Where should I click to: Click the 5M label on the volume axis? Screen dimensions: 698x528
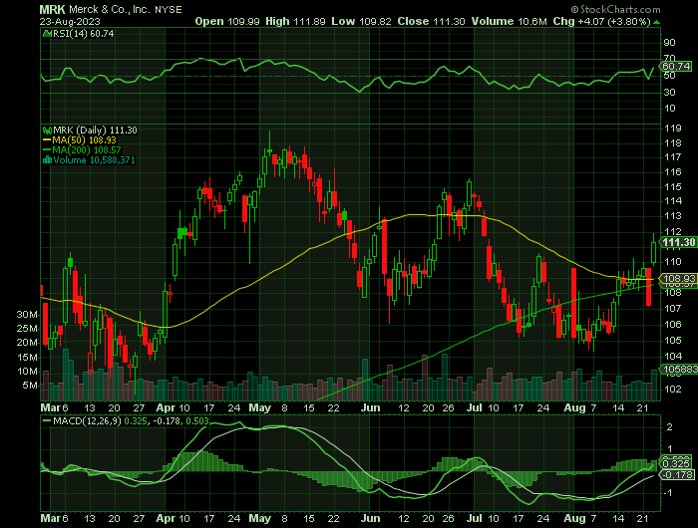point(30,386)
